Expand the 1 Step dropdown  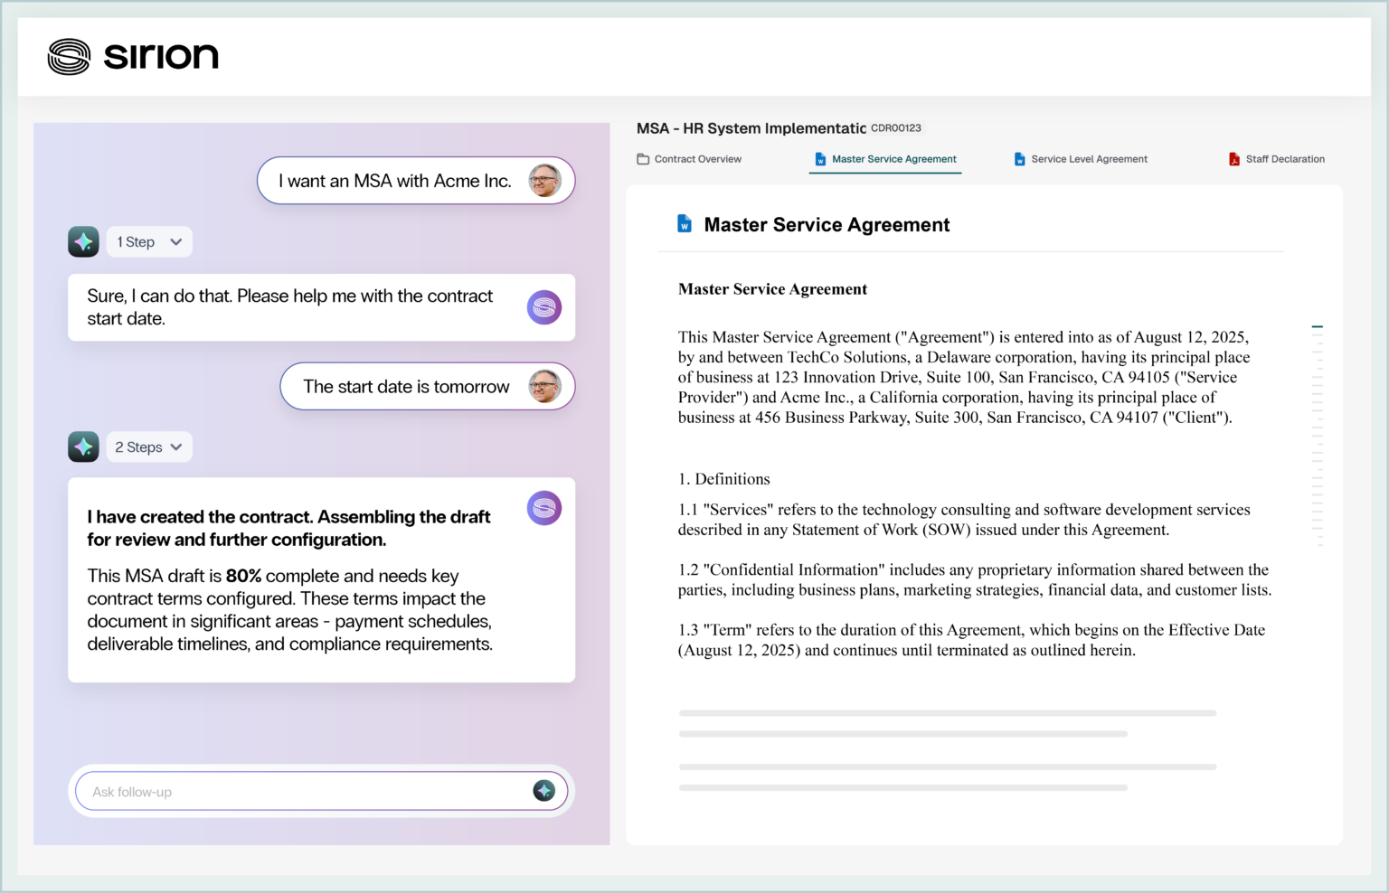(x=149, y=241)
